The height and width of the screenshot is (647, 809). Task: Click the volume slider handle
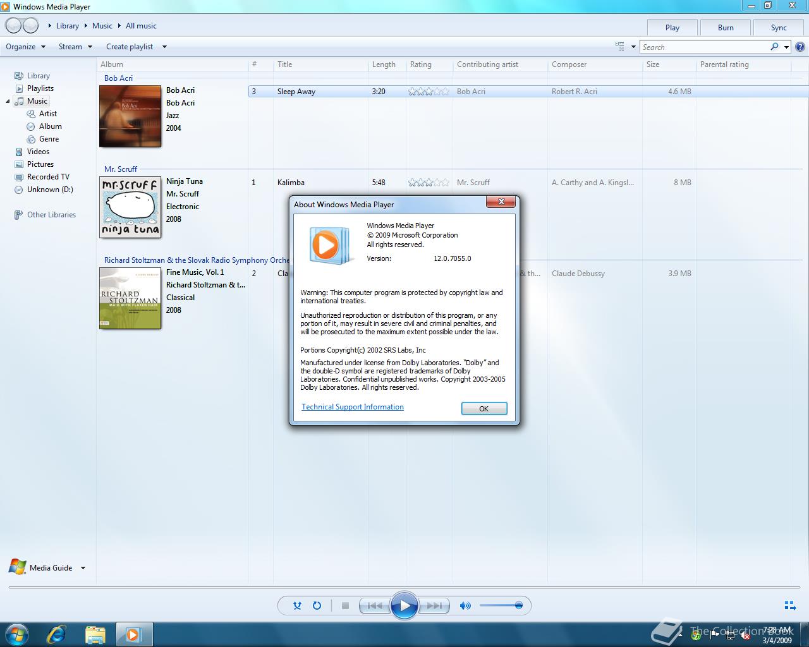[x=519, y=605]
